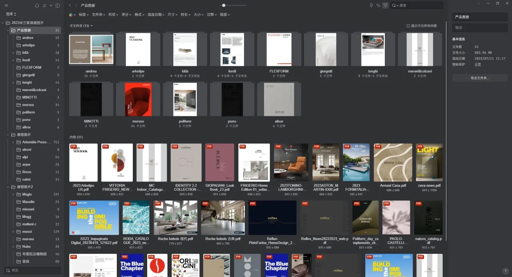The height and width of the screenshot is (277, 512).
Task: Collapse the 展馆照片 folder group
Action: pyautogui.click(x=8, y=135)
